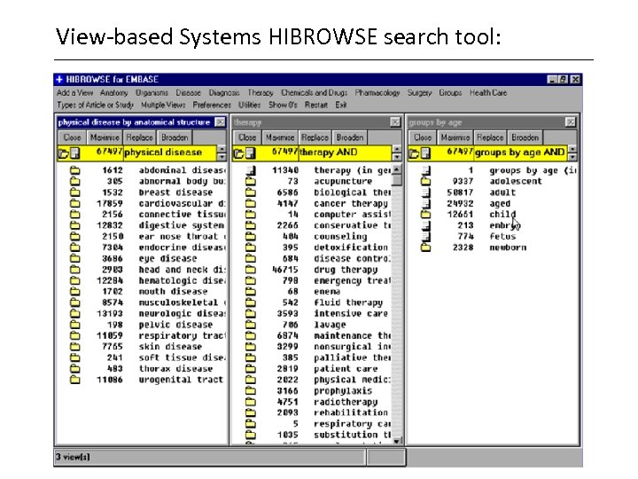Screen dimensions: 638x479
Task: Open the folder icon beside drug therapy
Action: point(251,270)
